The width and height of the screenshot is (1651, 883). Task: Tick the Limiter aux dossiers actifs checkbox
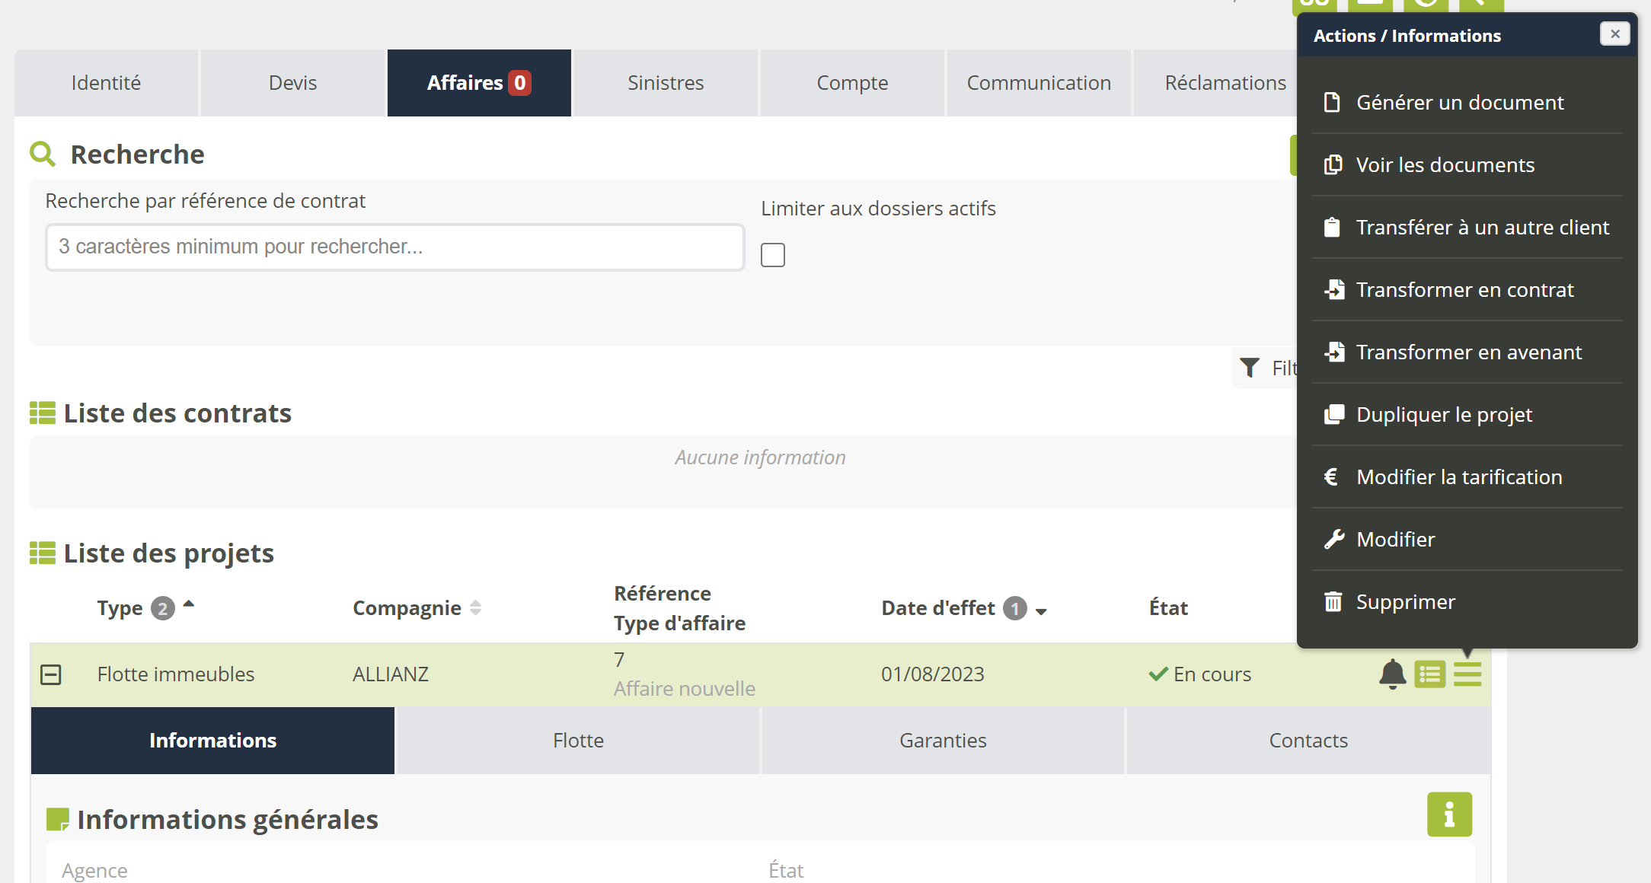772,255
